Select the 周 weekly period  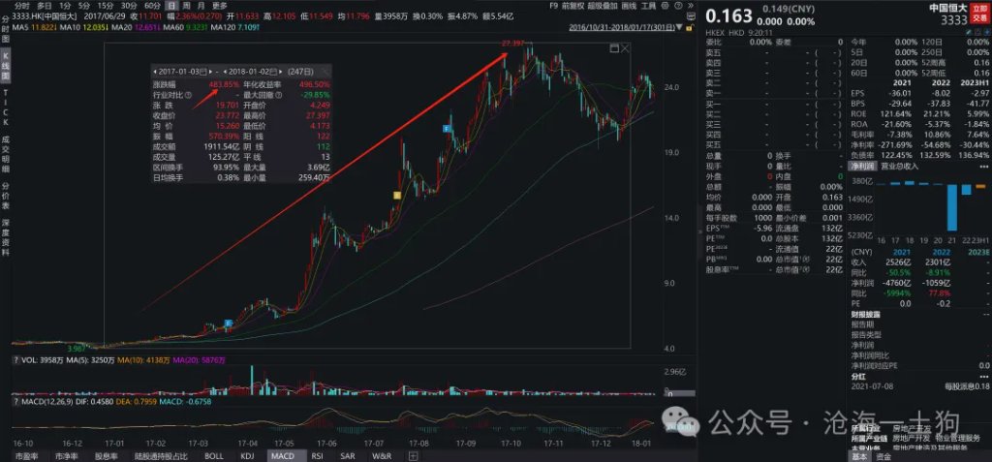tap(187, 5)
